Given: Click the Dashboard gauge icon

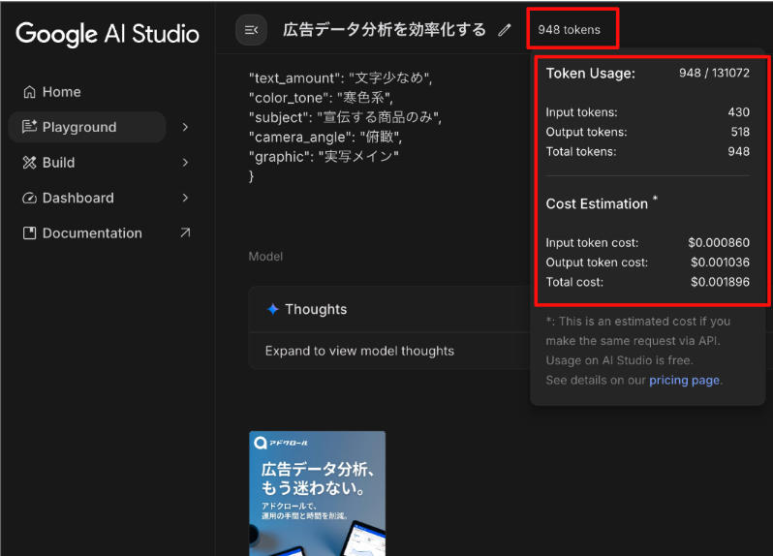Looking at the screenshot, I should (29, 198).
